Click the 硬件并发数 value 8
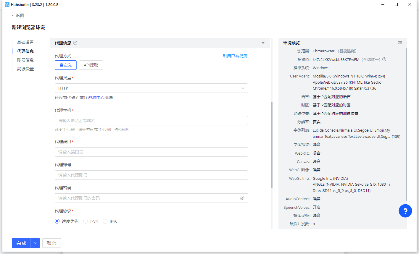Screen dimensions: 419x254 pos(314,224)
